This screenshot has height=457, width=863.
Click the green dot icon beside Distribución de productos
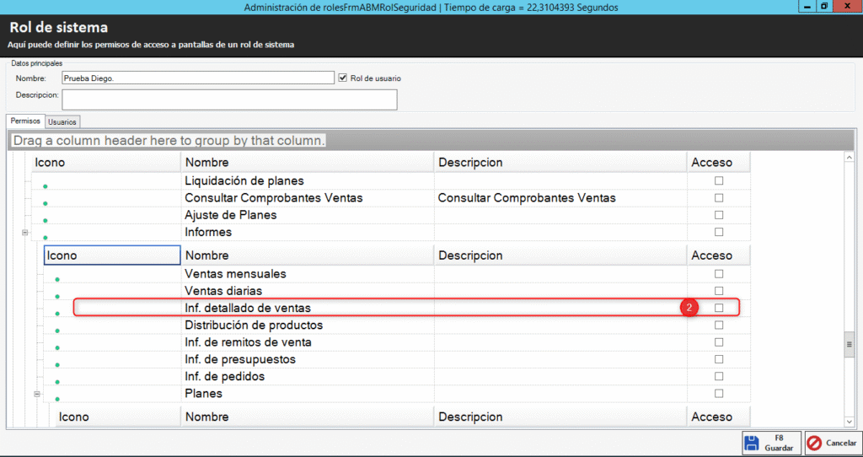tap(57, 331)
